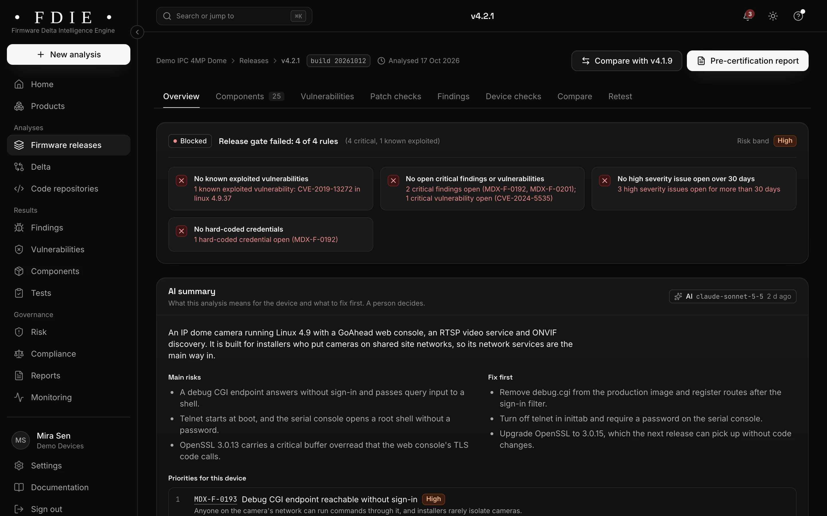Switch to the Vulnerabilities tab
The image size is (827, 516).
click(327, 97)
